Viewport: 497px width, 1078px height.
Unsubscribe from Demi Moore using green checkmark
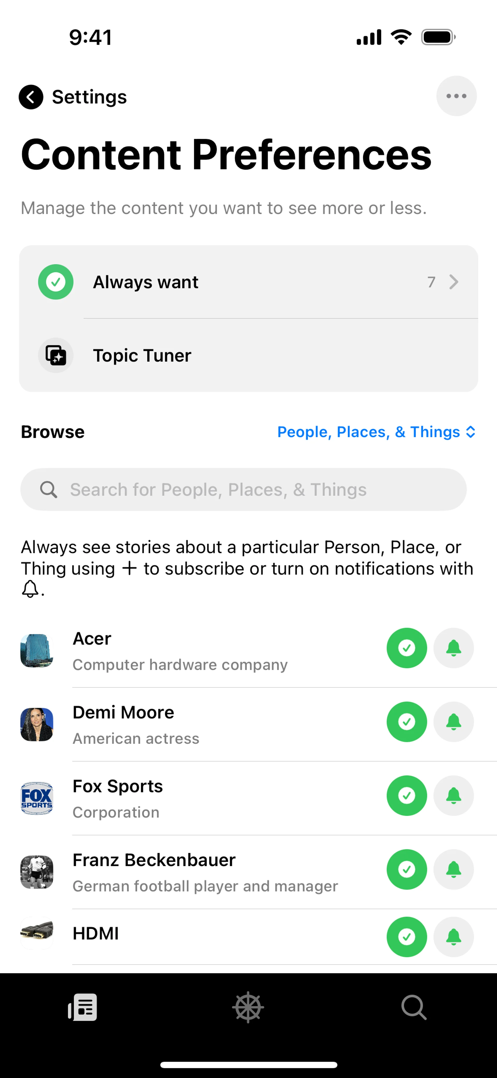point(407,722)
